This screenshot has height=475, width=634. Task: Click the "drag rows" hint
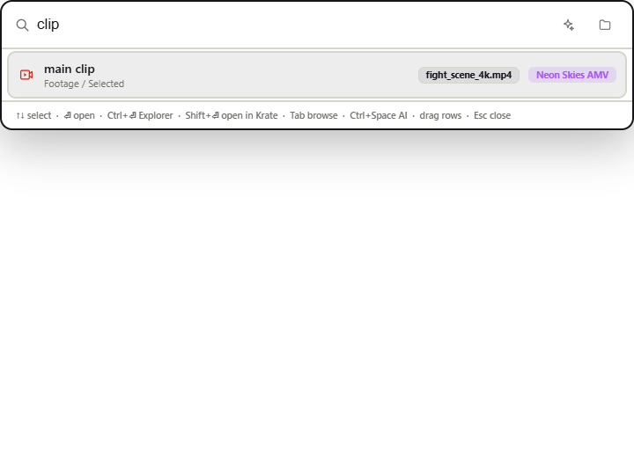tap(440, 115)
